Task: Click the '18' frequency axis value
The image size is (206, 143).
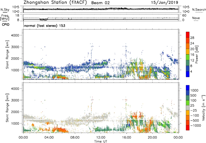Action: pyautogui.click(x=17, y=15)
